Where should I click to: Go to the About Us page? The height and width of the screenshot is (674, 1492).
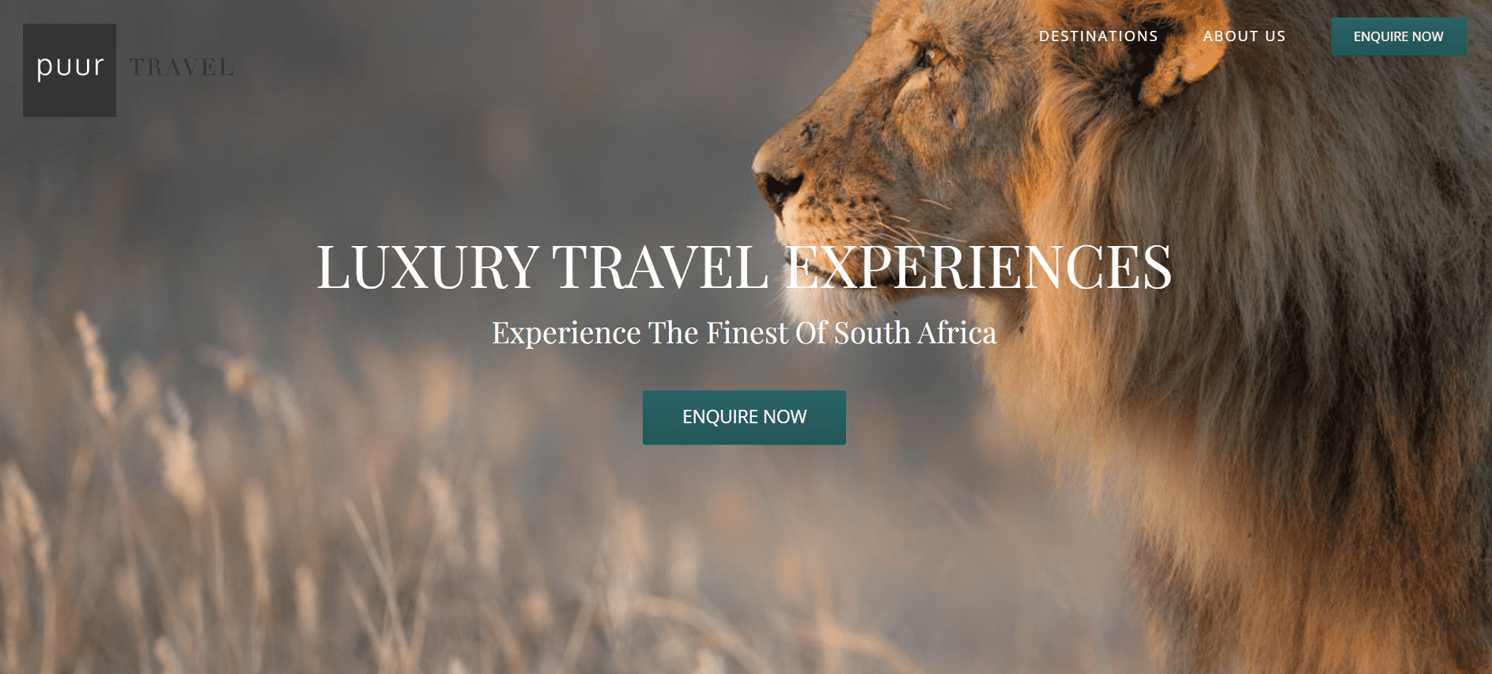point(1244,36)
